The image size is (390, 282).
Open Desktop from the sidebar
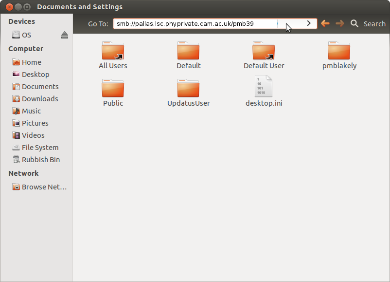[35, 75]
